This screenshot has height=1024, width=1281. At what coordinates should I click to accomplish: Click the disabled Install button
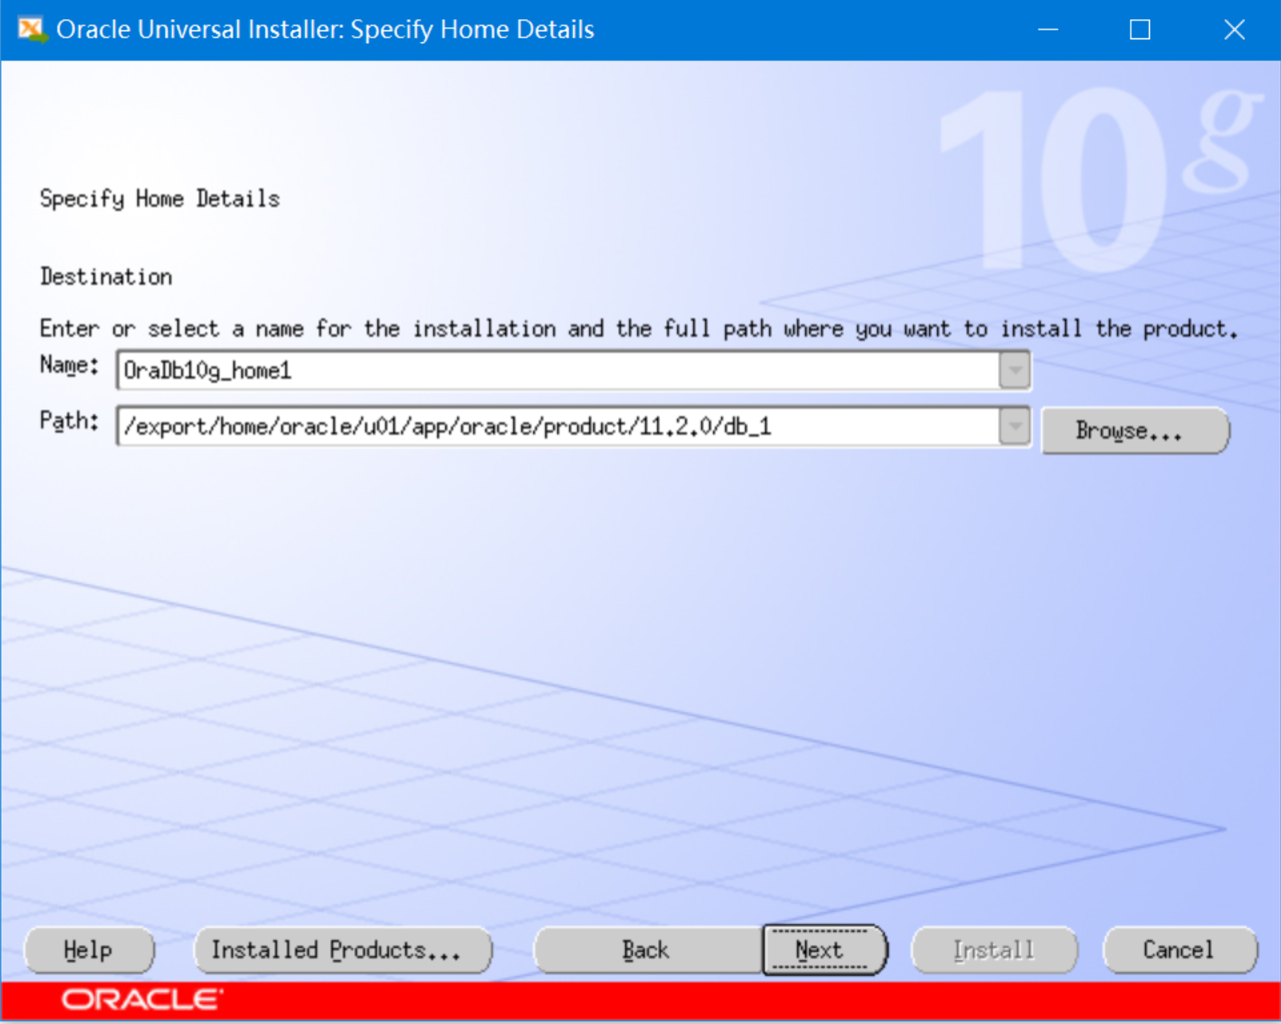pos(994,950)
